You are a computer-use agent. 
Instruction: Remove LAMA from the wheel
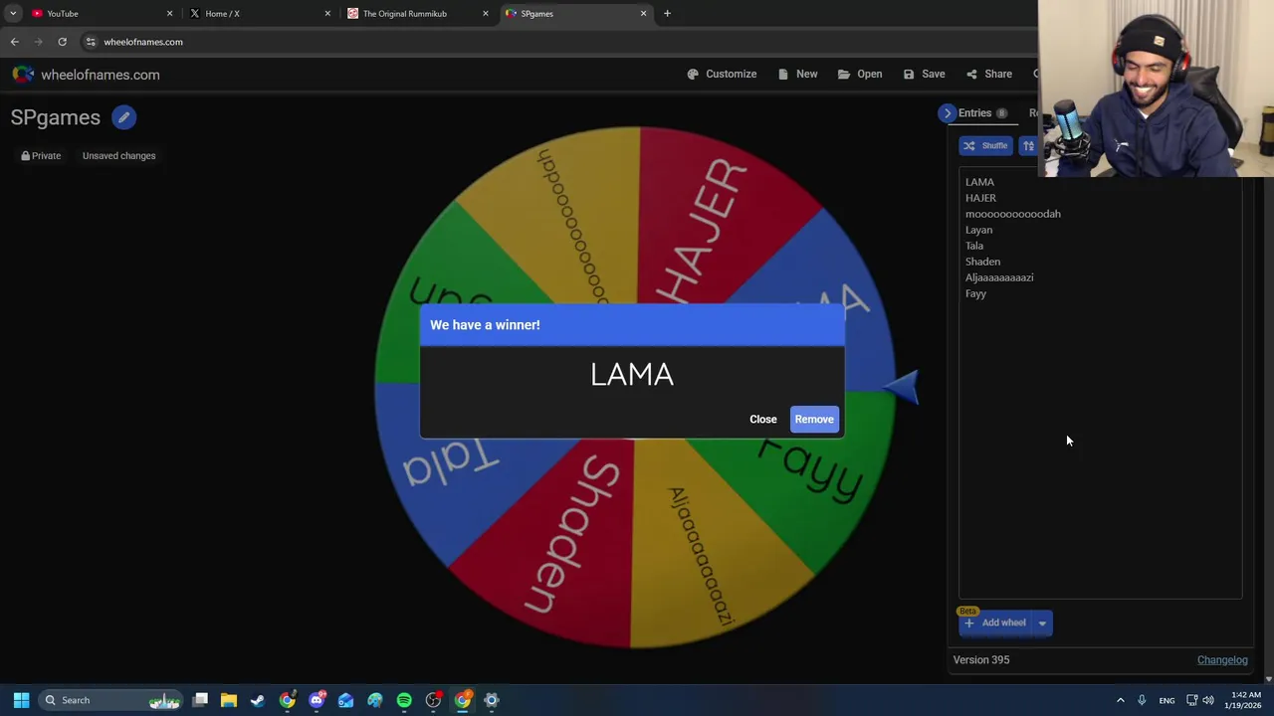814,419
